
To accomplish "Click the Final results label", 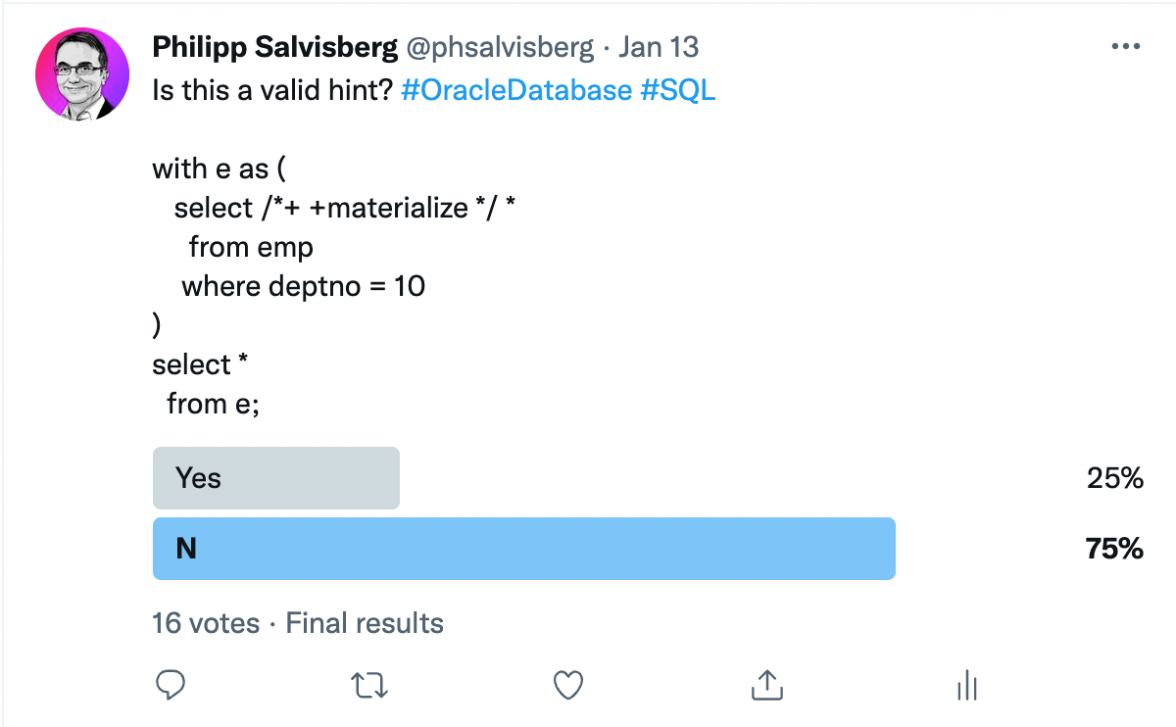I will point(365,623).
